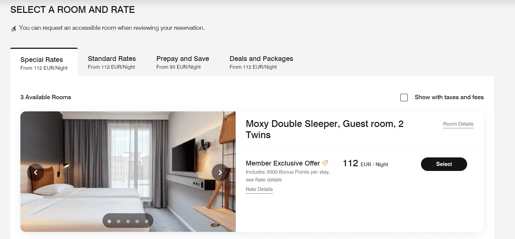Click the member offer tag icon

(325, 163)
